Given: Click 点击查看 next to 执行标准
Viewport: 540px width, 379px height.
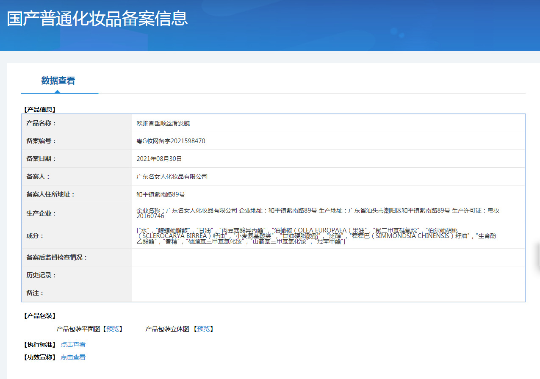Looking at the screenshot, I should 73,344.
